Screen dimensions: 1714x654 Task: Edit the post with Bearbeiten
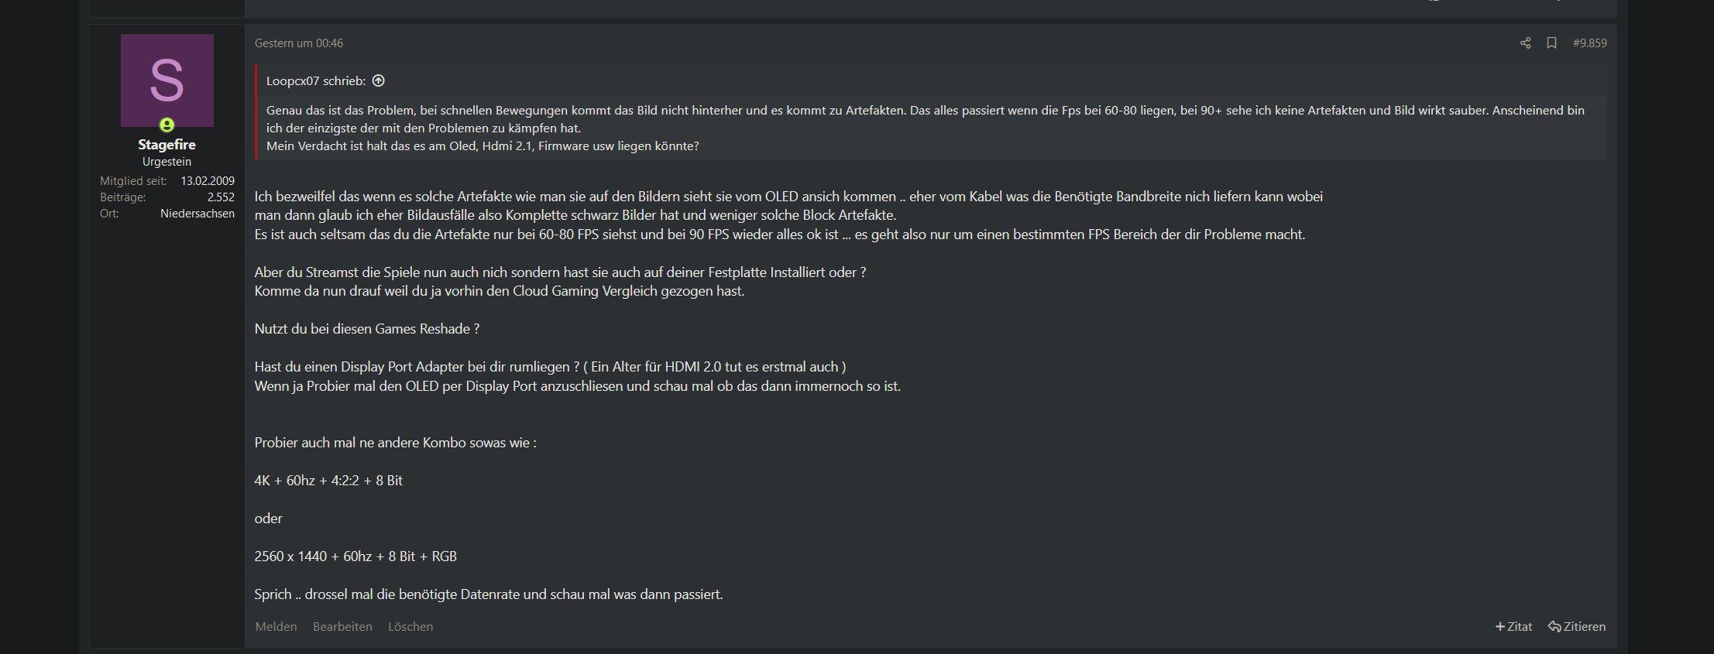[342, 627]
